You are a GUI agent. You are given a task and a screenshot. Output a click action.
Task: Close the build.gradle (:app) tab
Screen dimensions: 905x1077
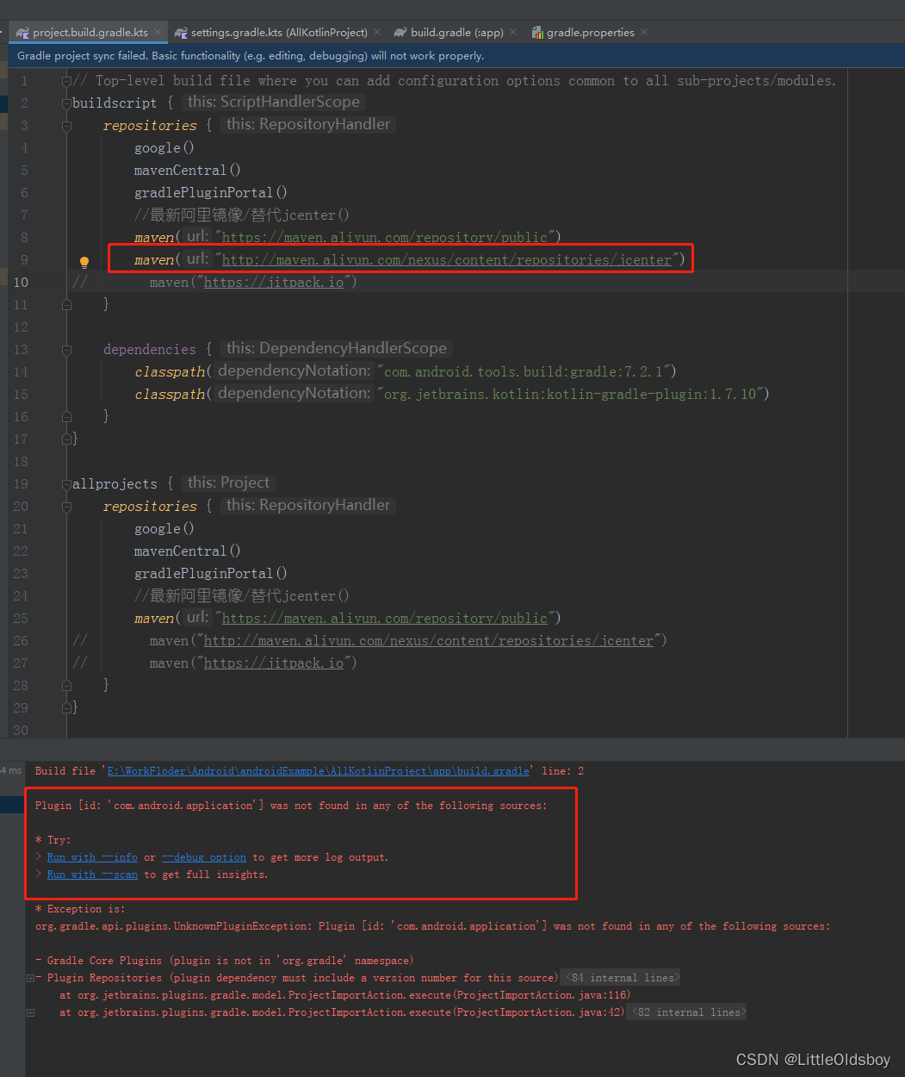coord(513,32)
